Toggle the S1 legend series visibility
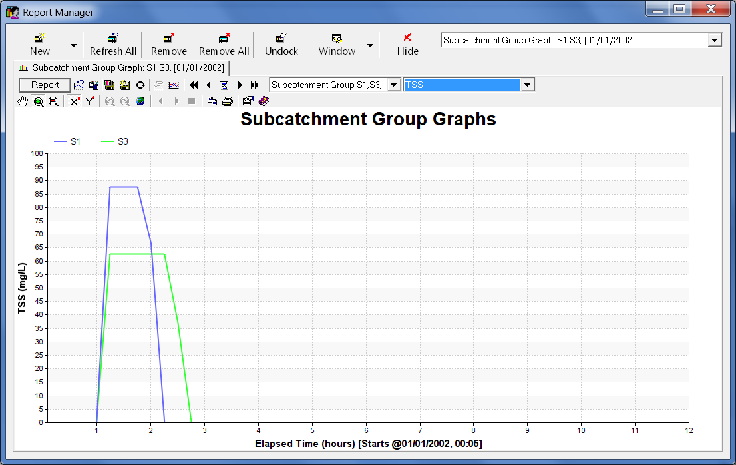Image resolution: width=736 pixels, height=465 pixels. pos(68,141)
